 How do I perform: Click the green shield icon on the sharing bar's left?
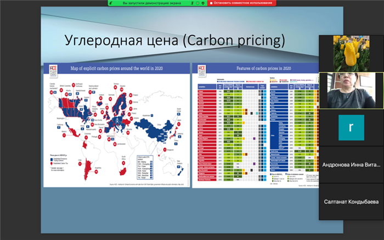(x=113, y=3)
